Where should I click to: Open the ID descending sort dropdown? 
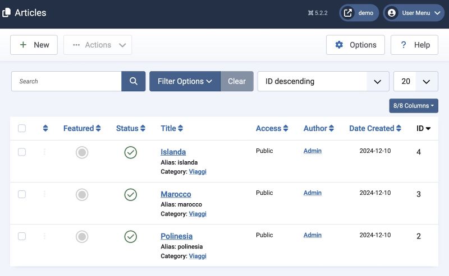tap(323, 81)
